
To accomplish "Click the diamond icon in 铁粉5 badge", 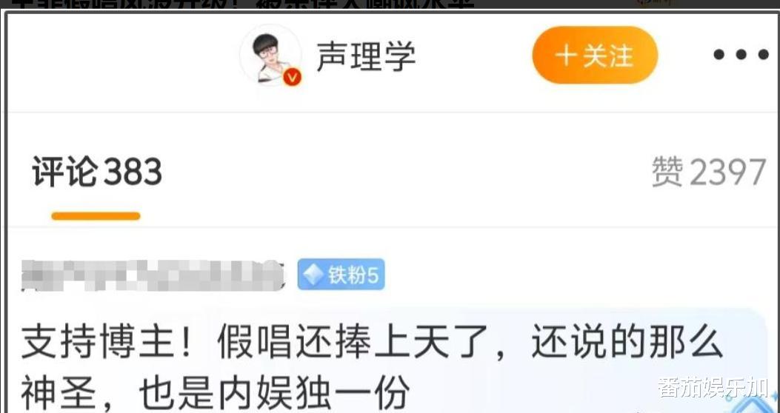I will point(313,275).
